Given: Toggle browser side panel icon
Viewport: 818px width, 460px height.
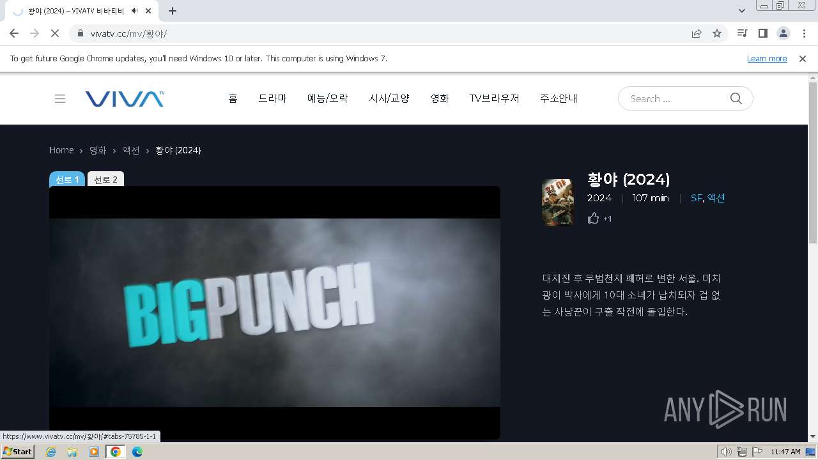Looking at the screenshot, I should point(762,33).
